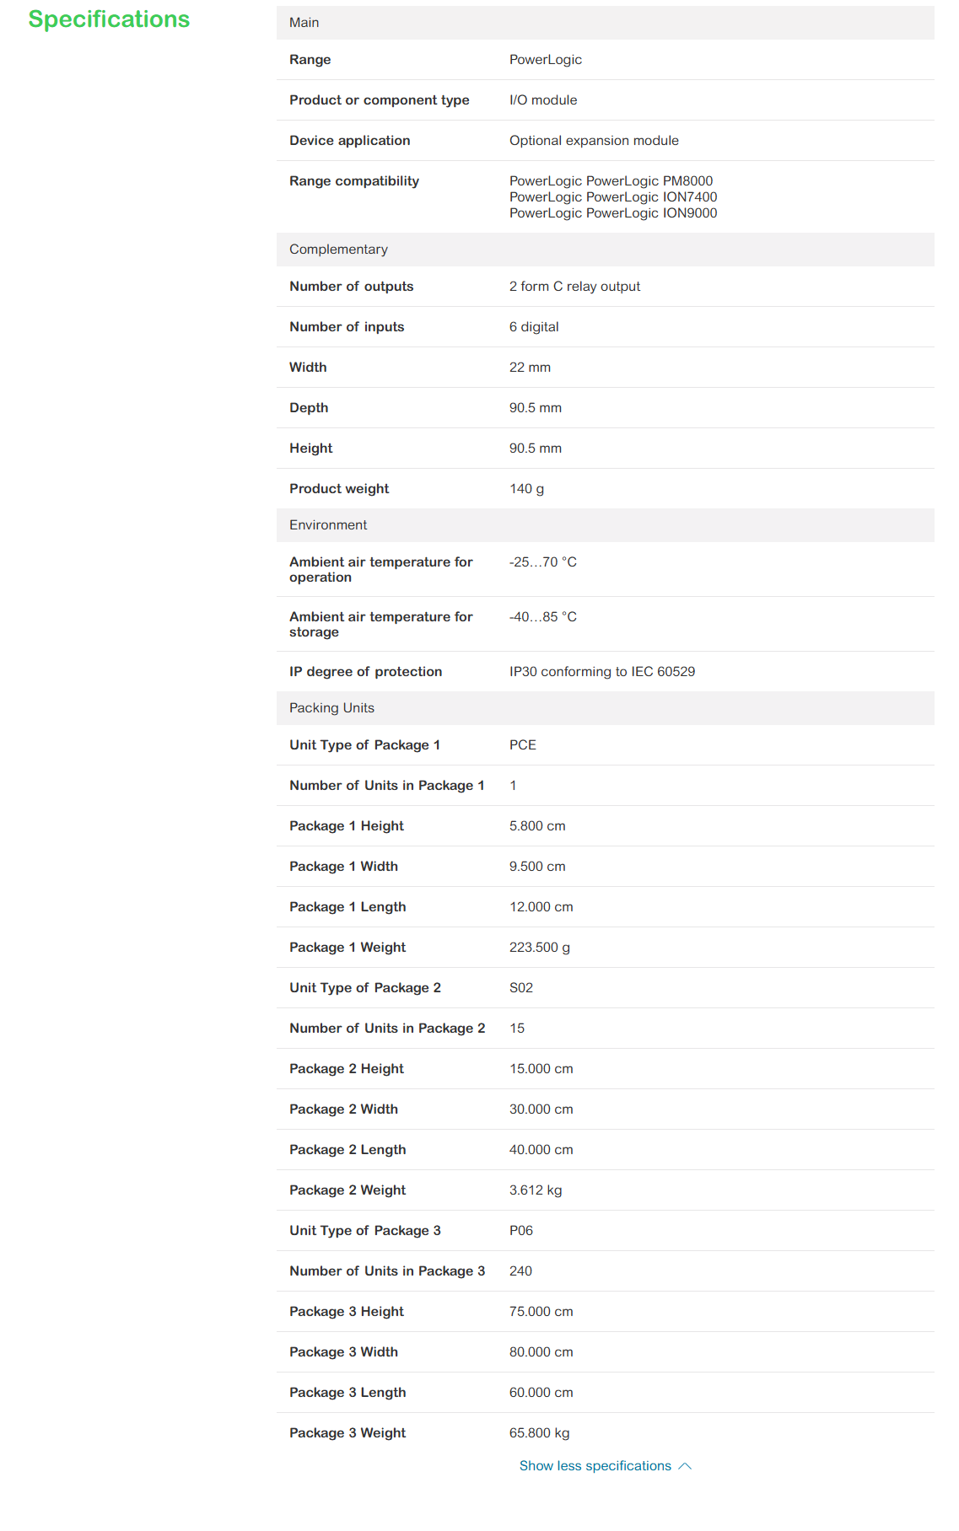The image size is (959, 1531).
Task: Click the Package 3 Weight label
Action: click(x=348, y=1433)
